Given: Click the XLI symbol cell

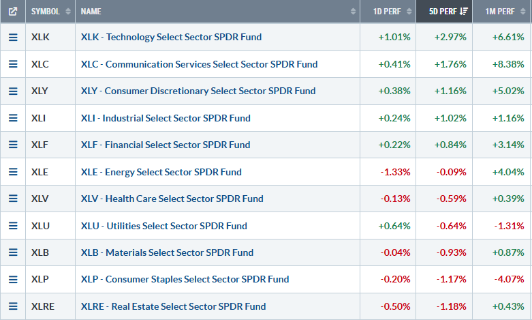Looking at the screenshot, I should tap(40, 118).
